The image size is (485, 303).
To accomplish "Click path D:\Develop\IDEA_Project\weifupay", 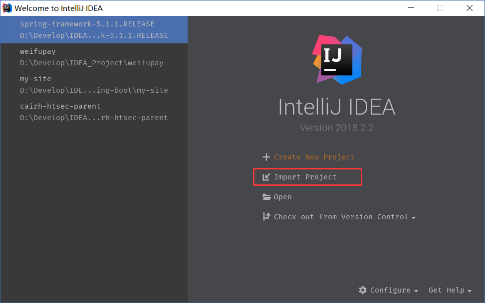I will (91, 63).
